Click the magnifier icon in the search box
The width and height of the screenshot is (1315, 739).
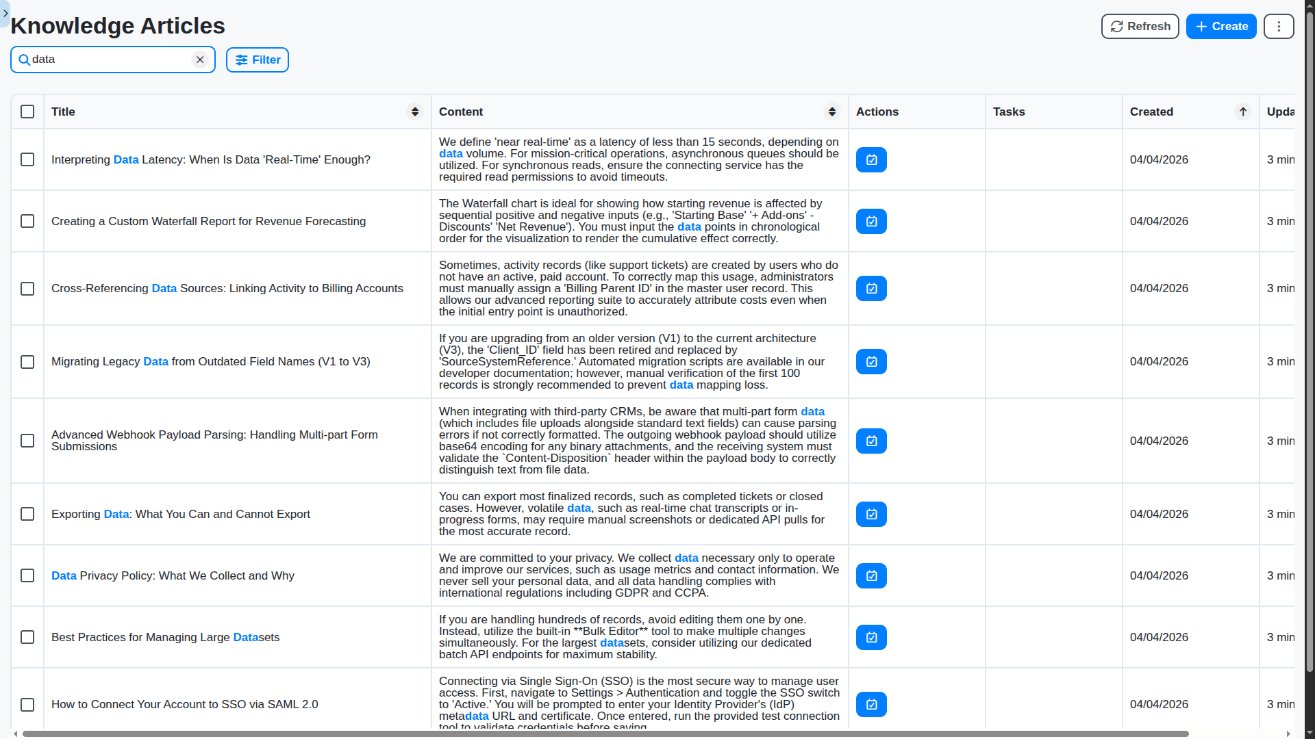coord(23,60)
